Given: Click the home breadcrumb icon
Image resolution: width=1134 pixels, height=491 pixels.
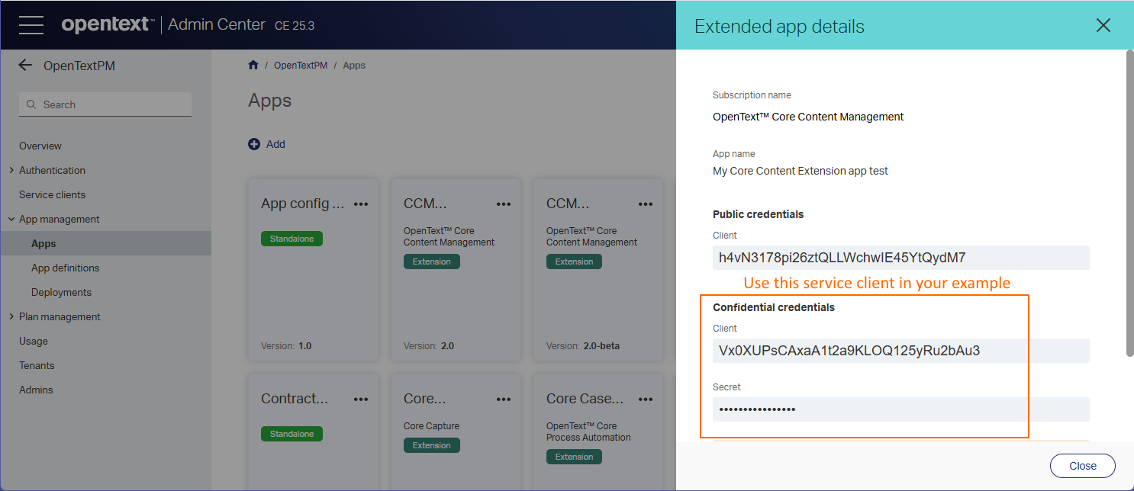Looking at the screenshot, I should click(x=253, y=66).
